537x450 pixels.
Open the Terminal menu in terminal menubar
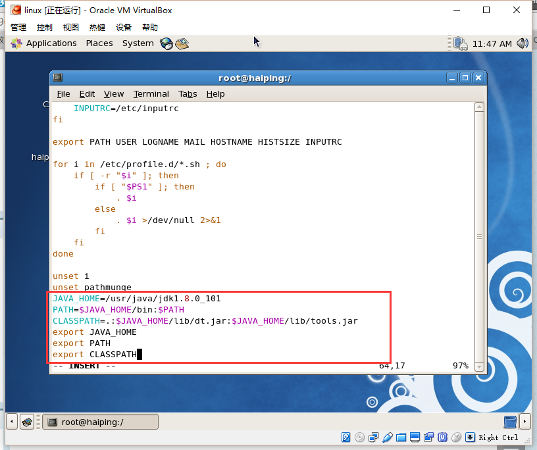[x=151, y=94]
